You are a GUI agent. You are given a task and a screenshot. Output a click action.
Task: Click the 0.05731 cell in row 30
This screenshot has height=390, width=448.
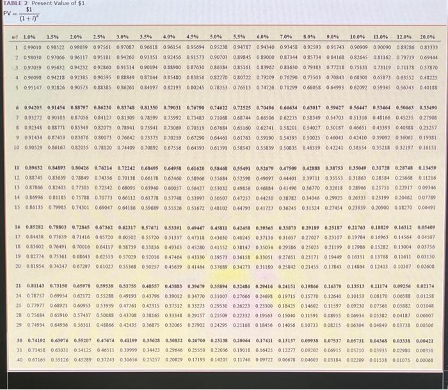(x=356, y=341)
